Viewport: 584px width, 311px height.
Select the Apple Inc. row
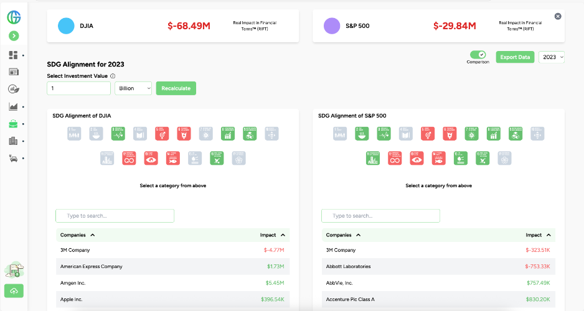[x=173, y=299]
